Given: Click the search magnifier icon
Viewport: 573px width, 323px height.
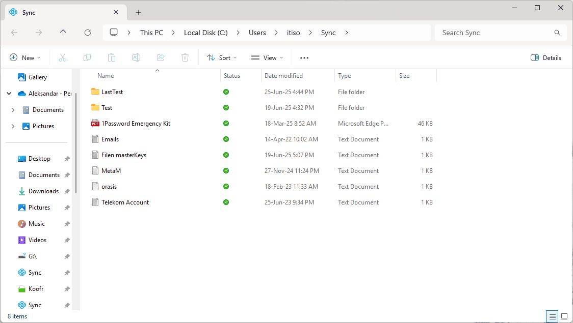Looking at the screenshot, I should [557, 33].
